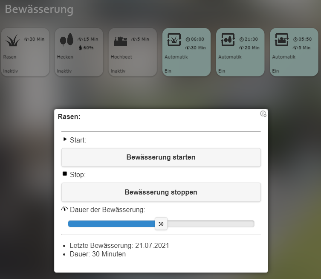Click the water drop icon on Hecken tile
This screenshot has height=279, width=321.
(80, 48)
